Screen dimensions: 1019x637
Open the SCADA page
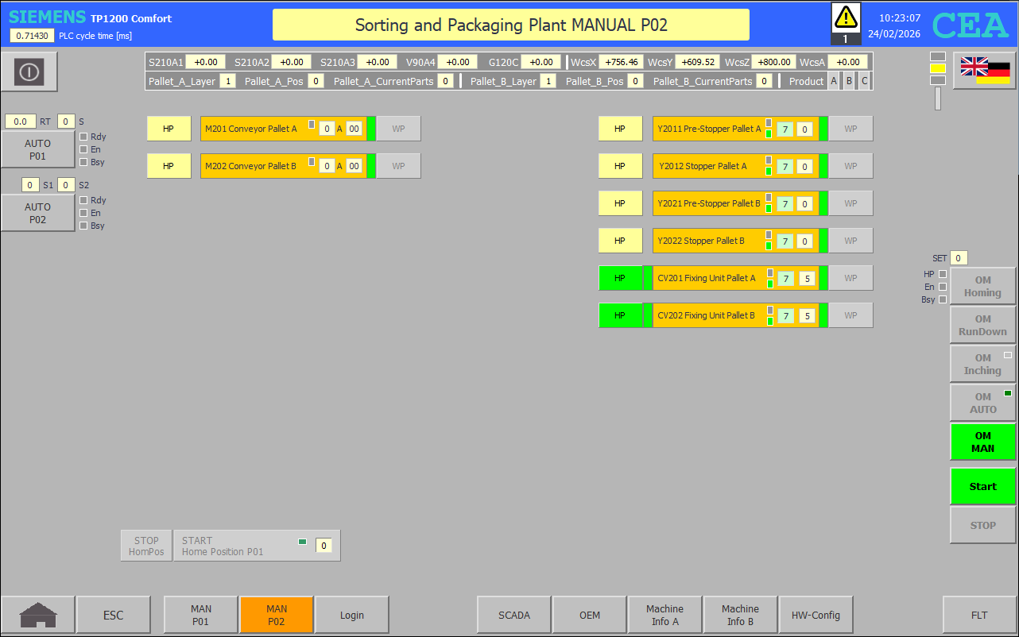[514, 615]
